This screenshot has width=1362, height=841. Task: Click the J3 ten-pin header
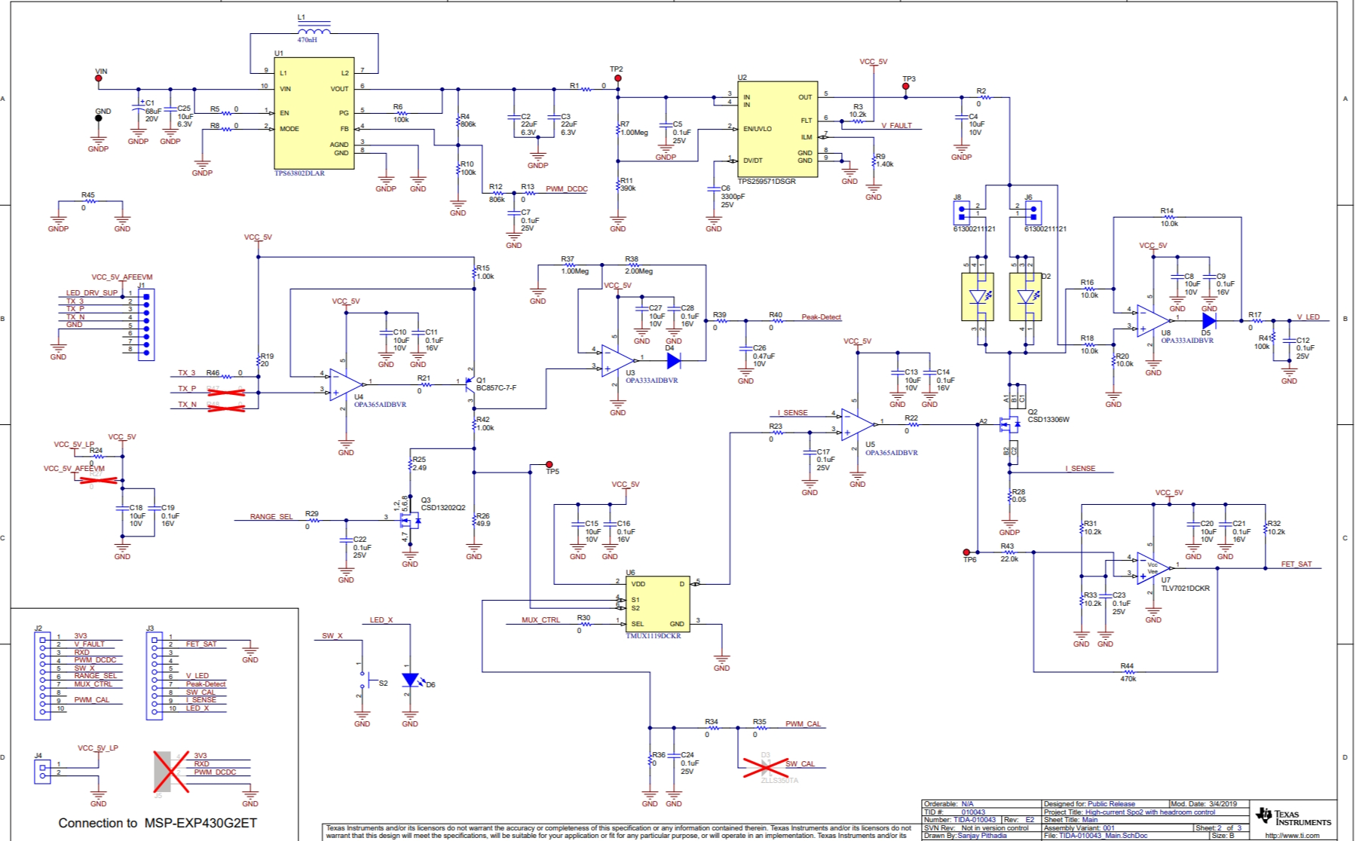pyautogui.click(x=155, y=675)
